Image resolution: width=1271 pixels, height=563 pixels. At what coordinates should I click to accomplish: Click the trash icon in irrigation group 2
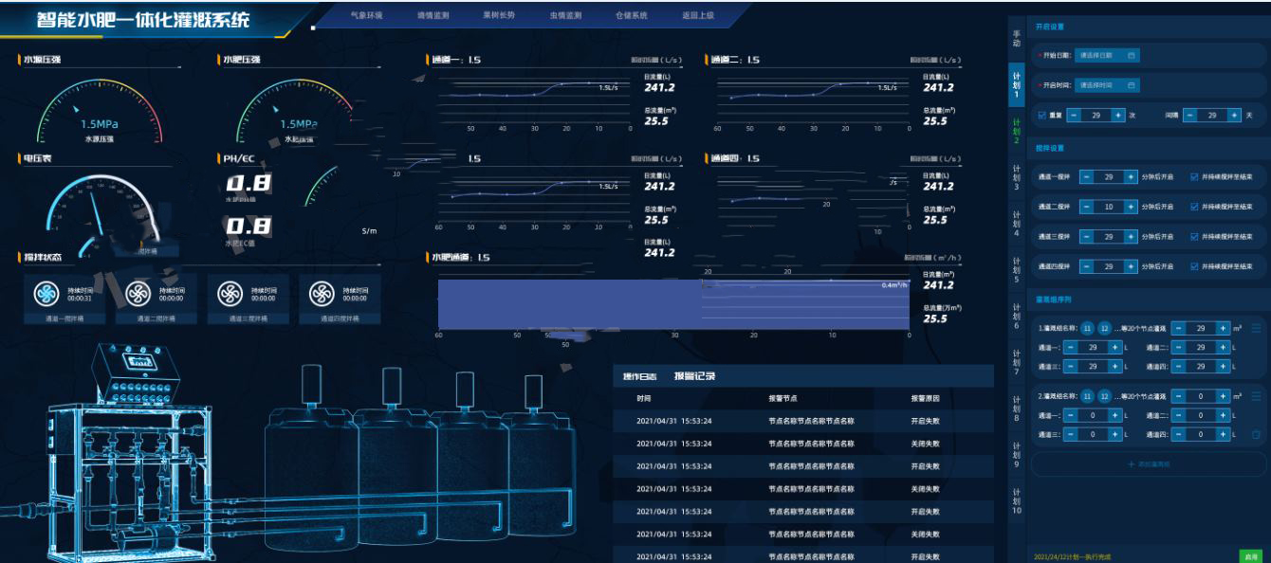pyautogui.click(x=1257, y=434)
